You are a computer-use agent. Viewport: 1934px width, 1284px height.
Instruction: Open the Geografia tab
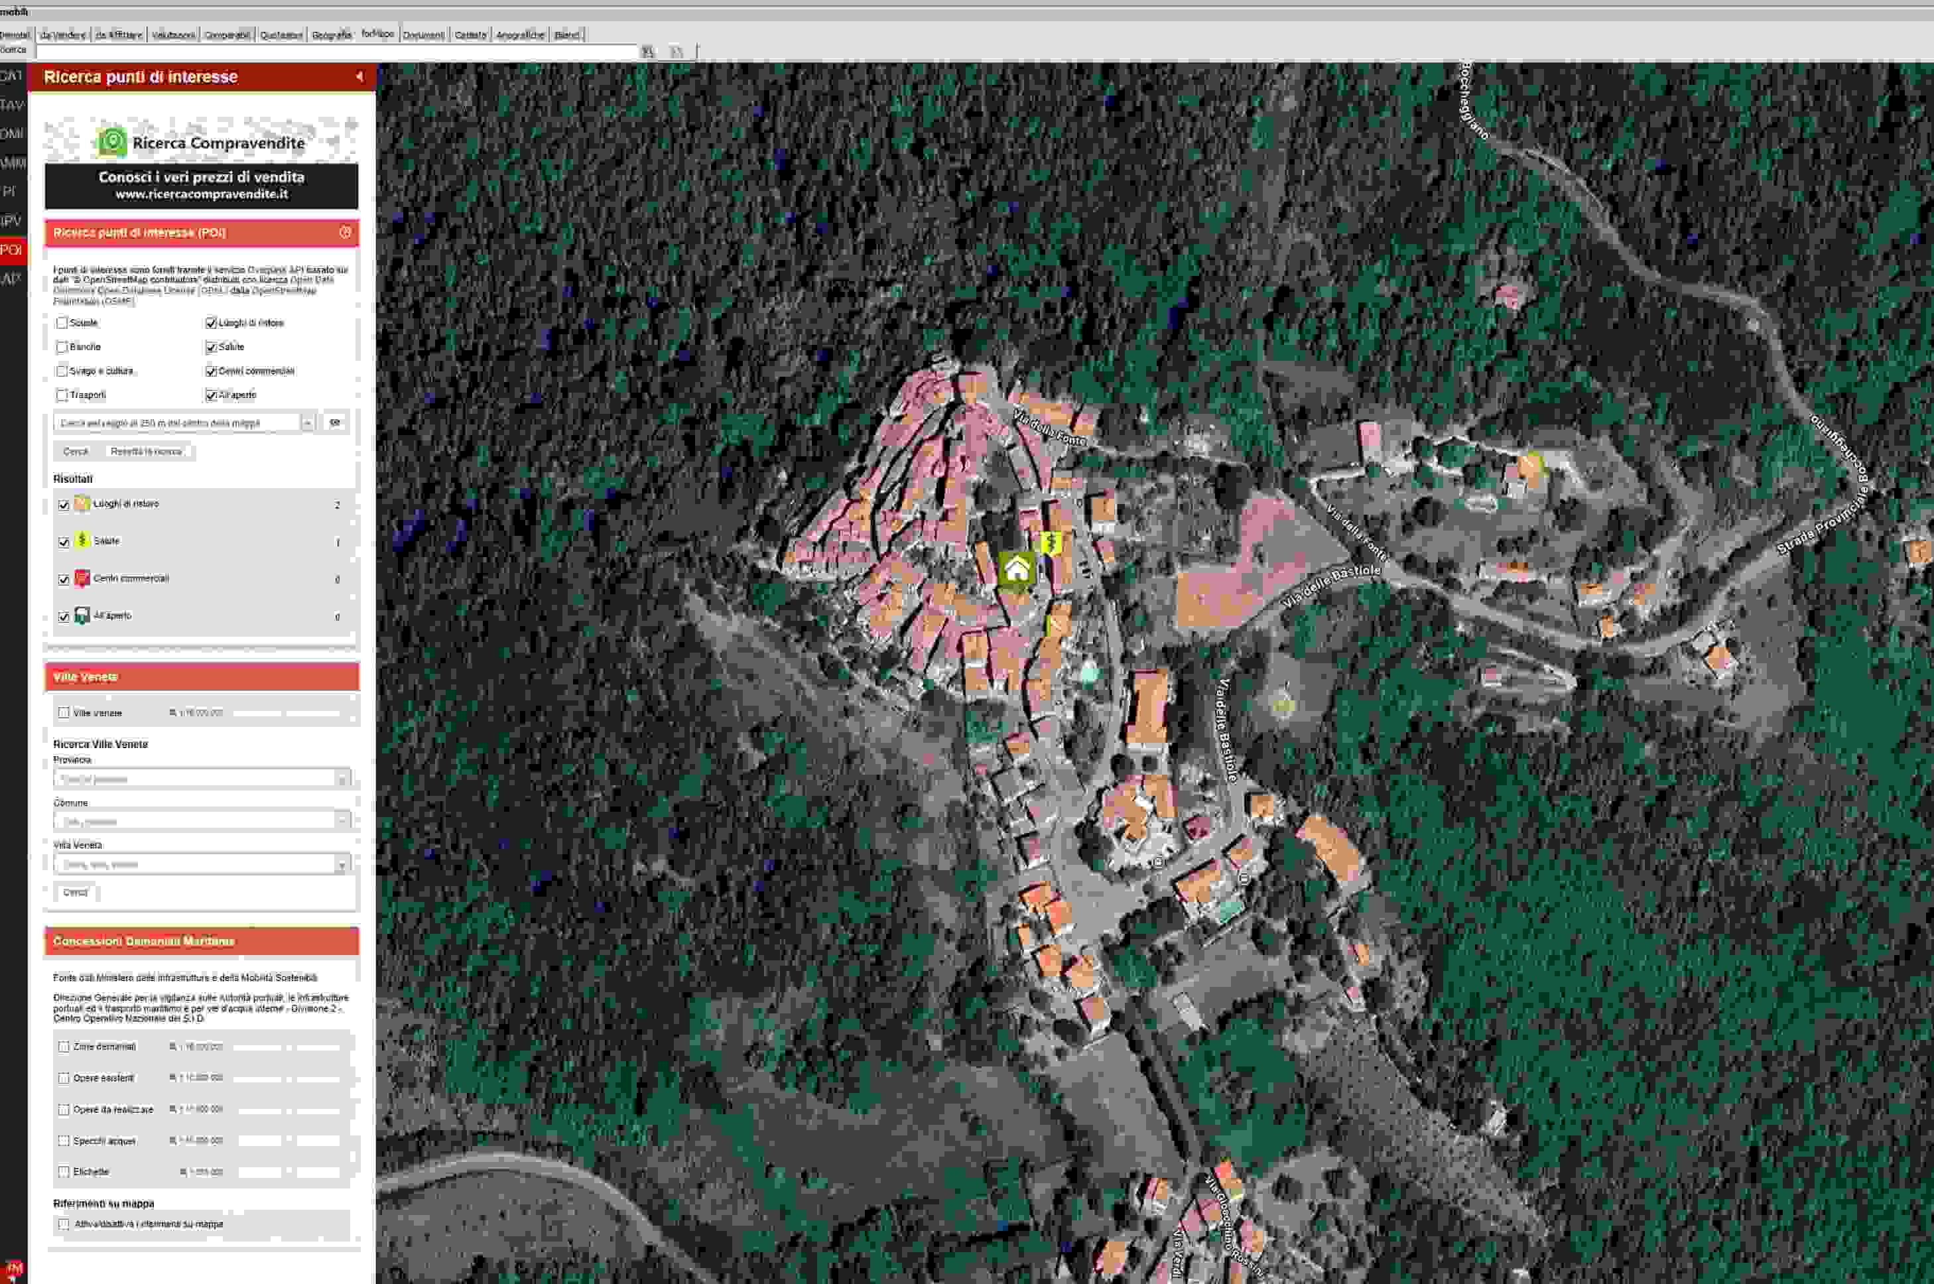[x=331, y=34]
